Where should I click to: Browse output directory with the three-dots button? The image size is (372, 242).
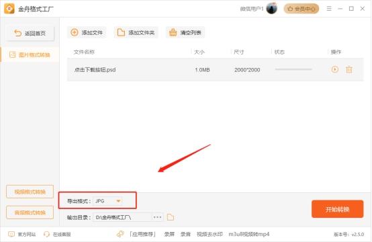tap(158, 217)
